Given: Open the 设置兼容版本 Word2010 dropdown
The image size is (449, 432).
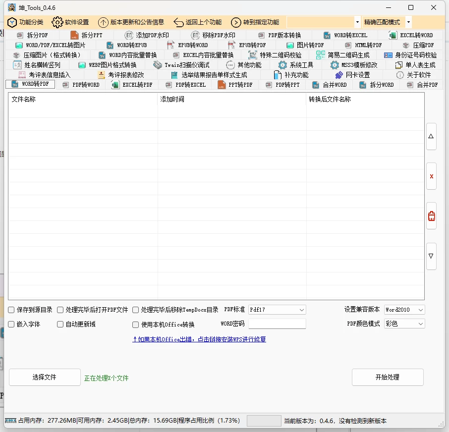Looking at the screenshot, I should pyautogui.click(x=404, y=309).
